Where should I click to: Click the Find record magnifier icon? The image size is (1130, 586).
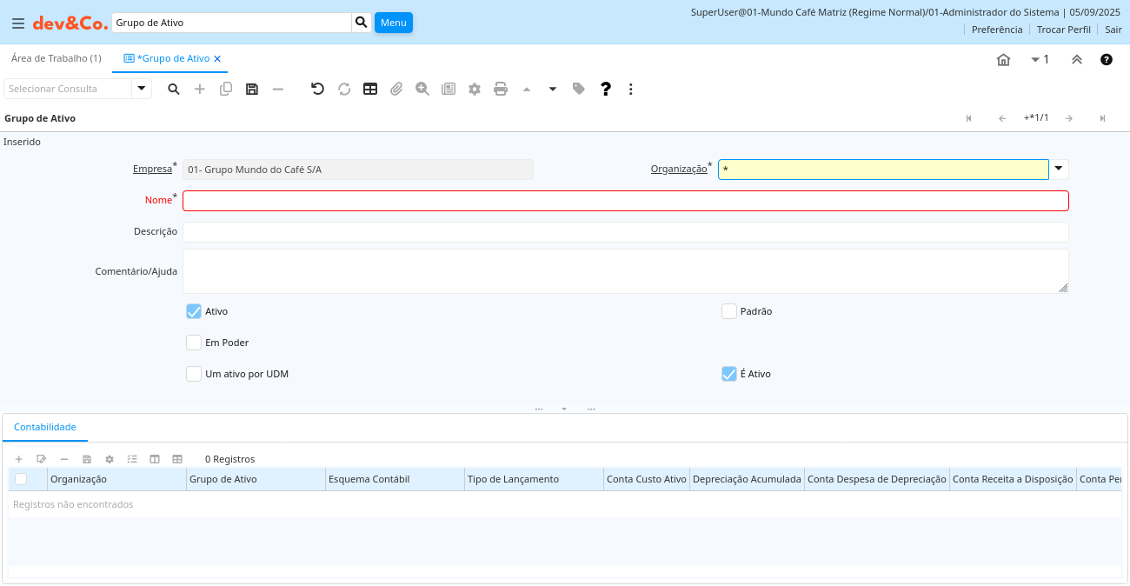[x=174, y=89]
